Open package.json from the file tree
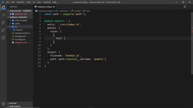Viewport: 193px width, 108px height. (x=20, y=36)
